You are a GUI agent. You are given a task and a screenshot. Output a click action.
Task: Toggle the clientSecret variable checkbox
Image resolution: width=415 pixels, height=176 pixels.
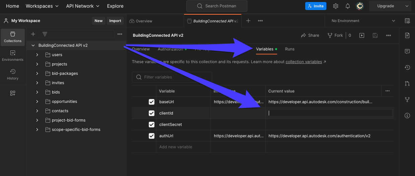152,125
